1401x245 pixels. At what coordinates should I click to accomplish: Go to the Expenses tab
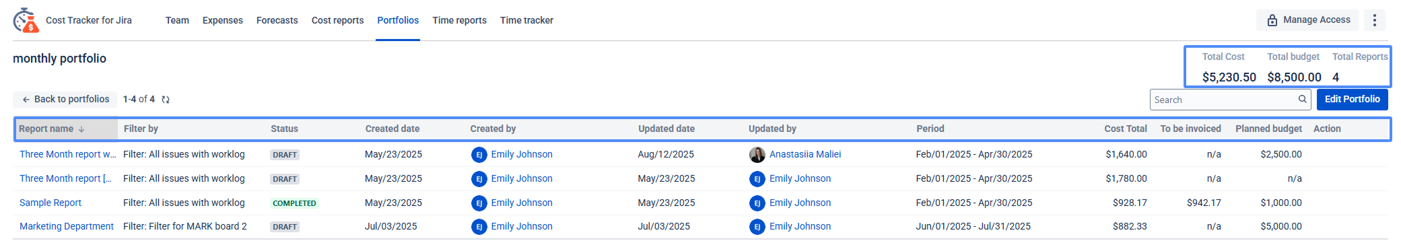[222, 20]
